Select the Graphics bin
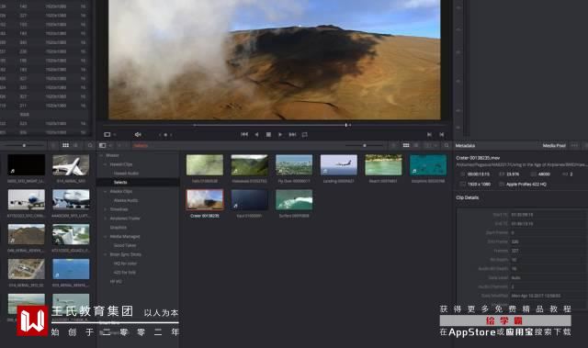This screenshot has height=348, width=588. pos(119,228)
